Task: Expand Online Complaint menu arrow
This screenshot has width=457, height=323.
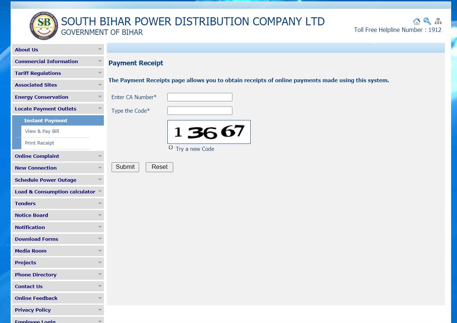Action: pyautogui.click(x=100, y=156)
